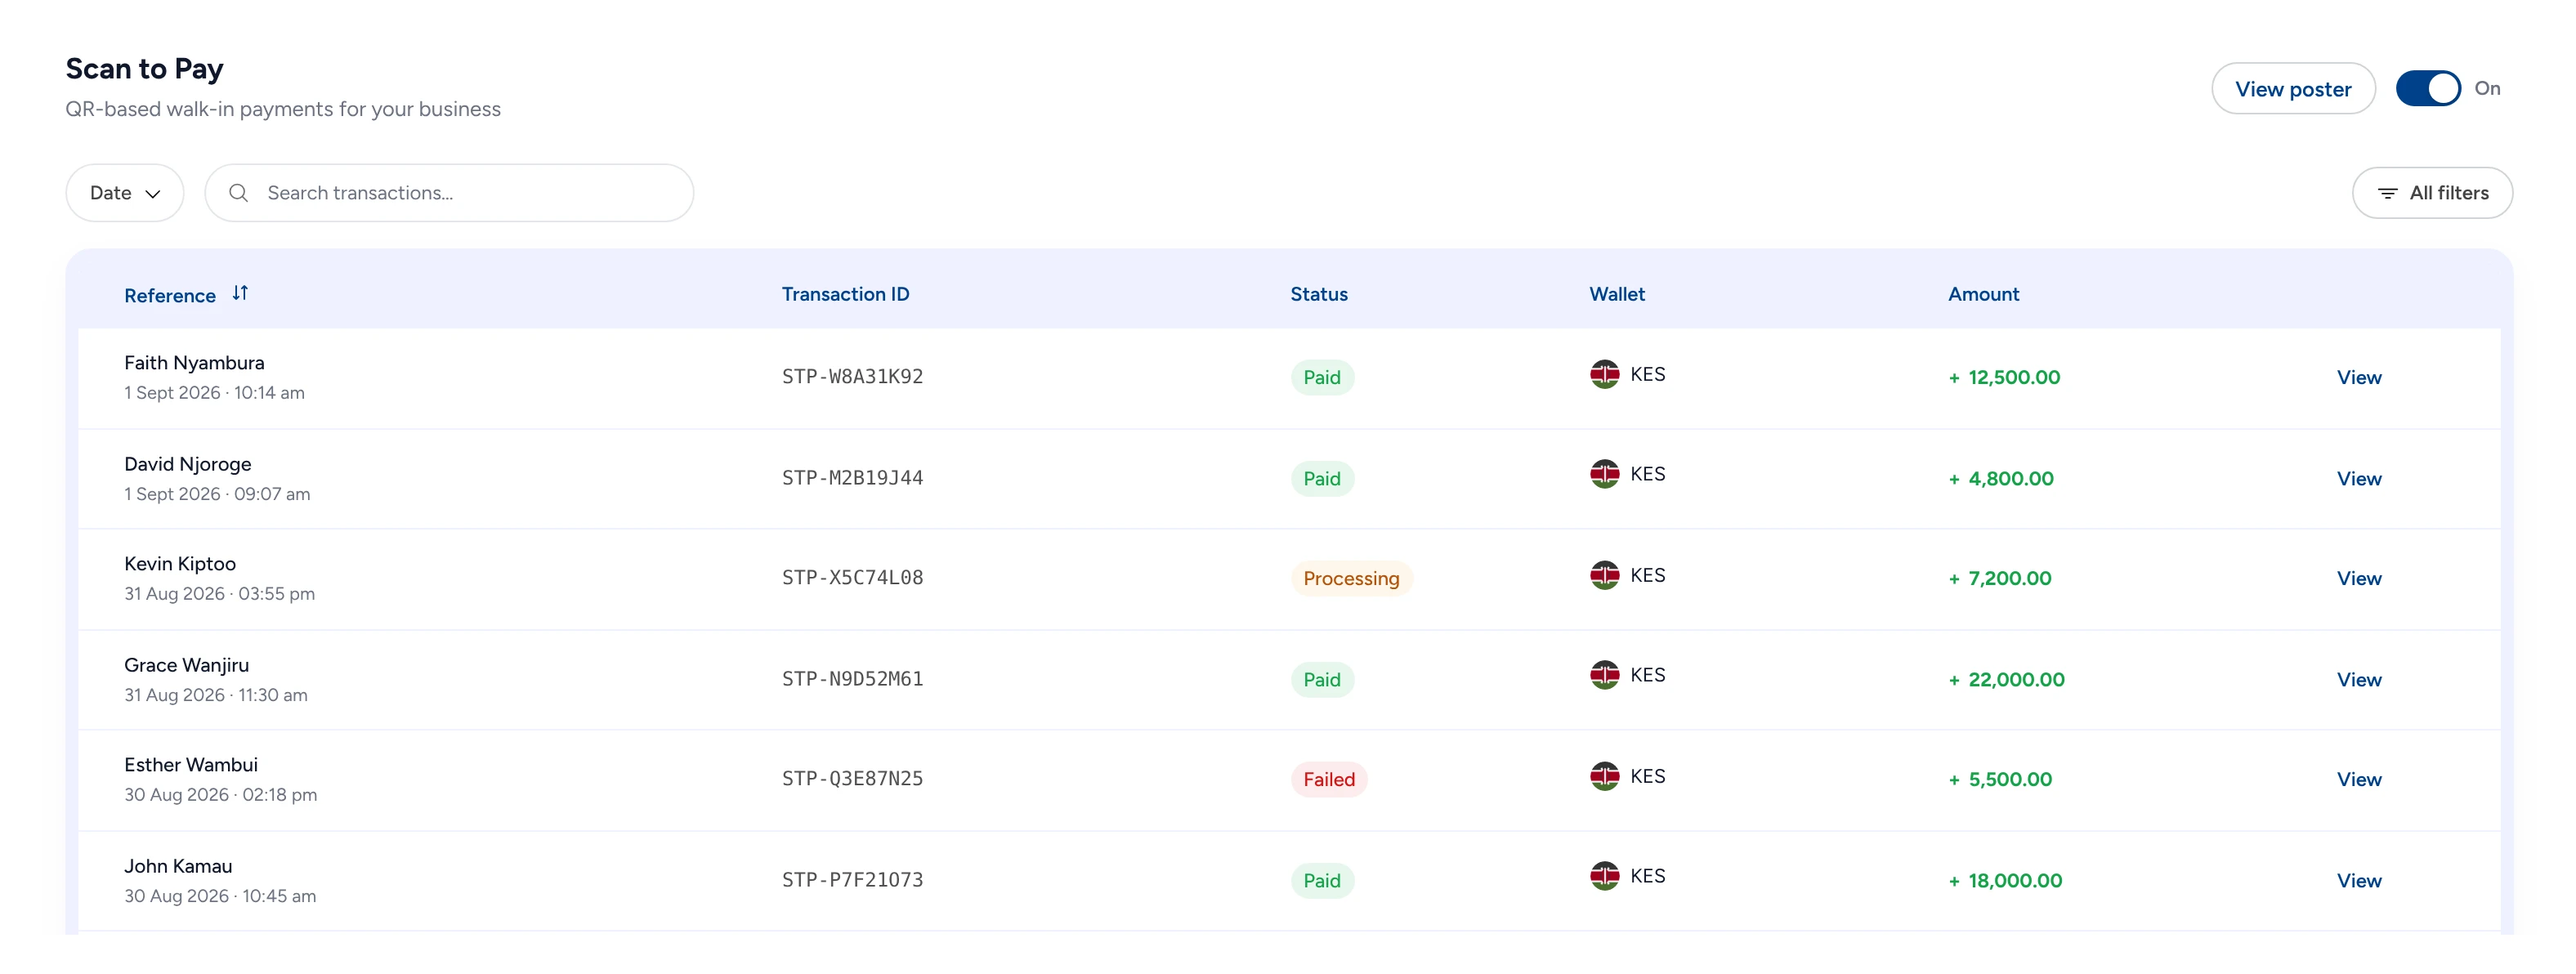Open the All filters button

[2431, 193]
